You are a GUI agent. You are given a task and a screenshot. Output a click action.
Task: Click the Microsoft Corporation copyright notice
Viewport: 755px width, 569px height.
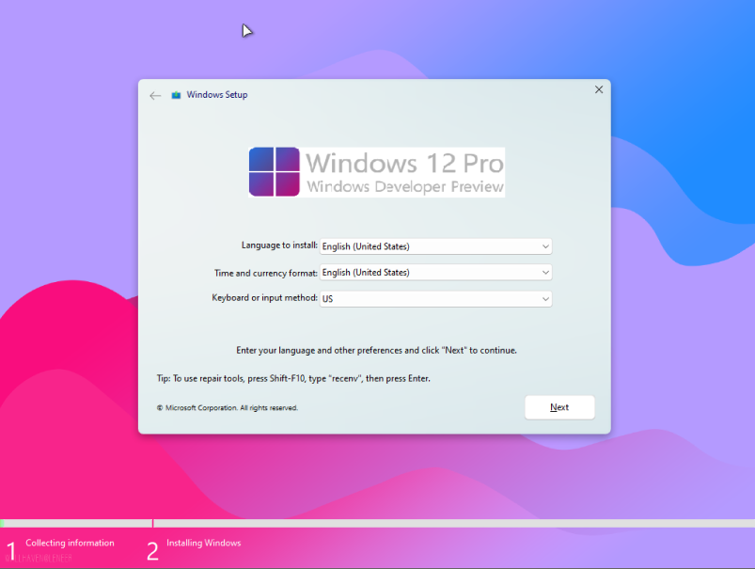pos(227,408)
